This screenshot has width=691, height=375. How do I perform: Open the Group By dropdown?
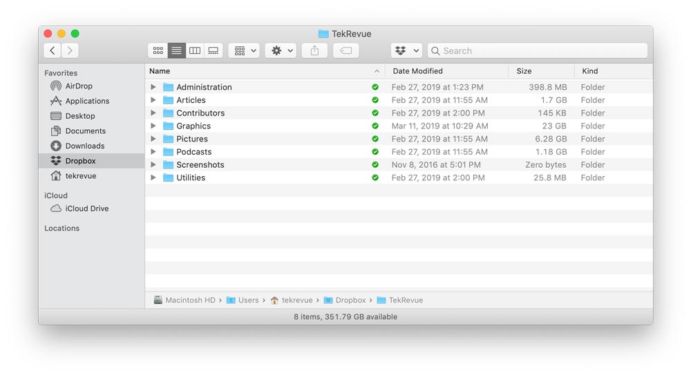[244, 50]
